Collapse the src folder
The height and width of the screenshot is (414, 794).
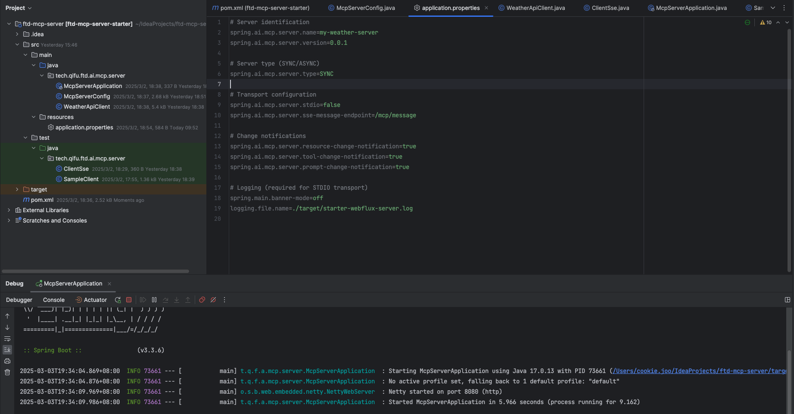pyautogui.click(x=17, y=44)
